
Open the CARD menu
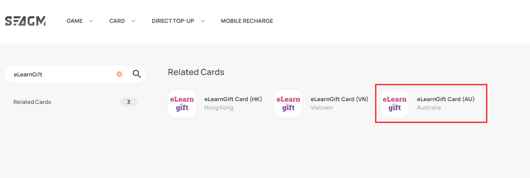coord(117,21)
